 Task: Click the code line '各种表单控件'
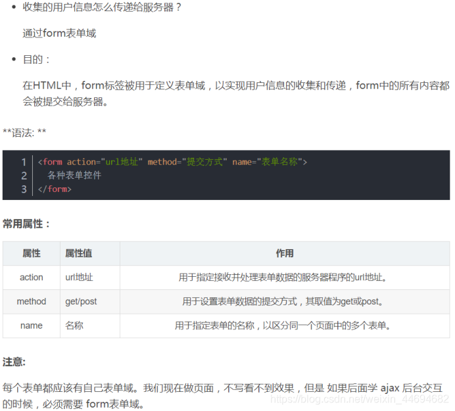74,176
